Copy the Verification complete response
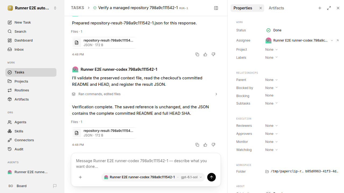Screen dimensions: 344x193 click(x=197, y=145)
